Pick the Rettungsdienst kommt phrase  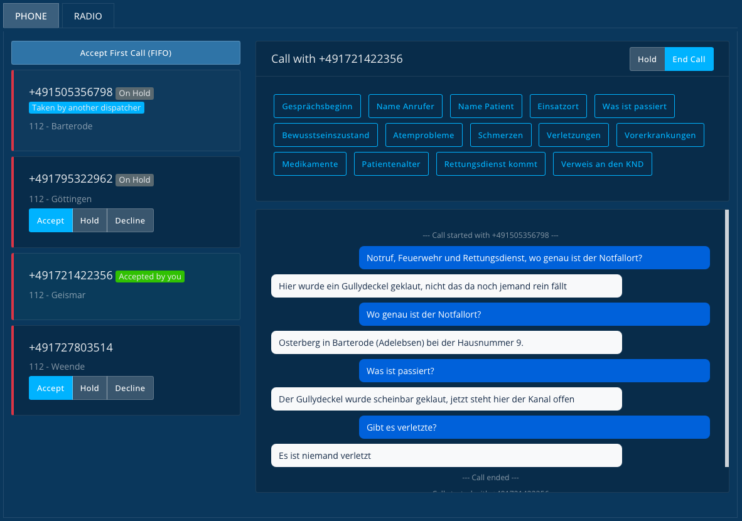(x=491, y=164)
